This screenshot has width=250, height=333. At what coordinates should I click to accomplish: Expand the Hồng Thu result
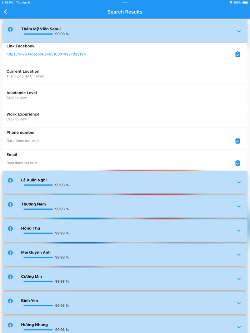coord(239,230)
